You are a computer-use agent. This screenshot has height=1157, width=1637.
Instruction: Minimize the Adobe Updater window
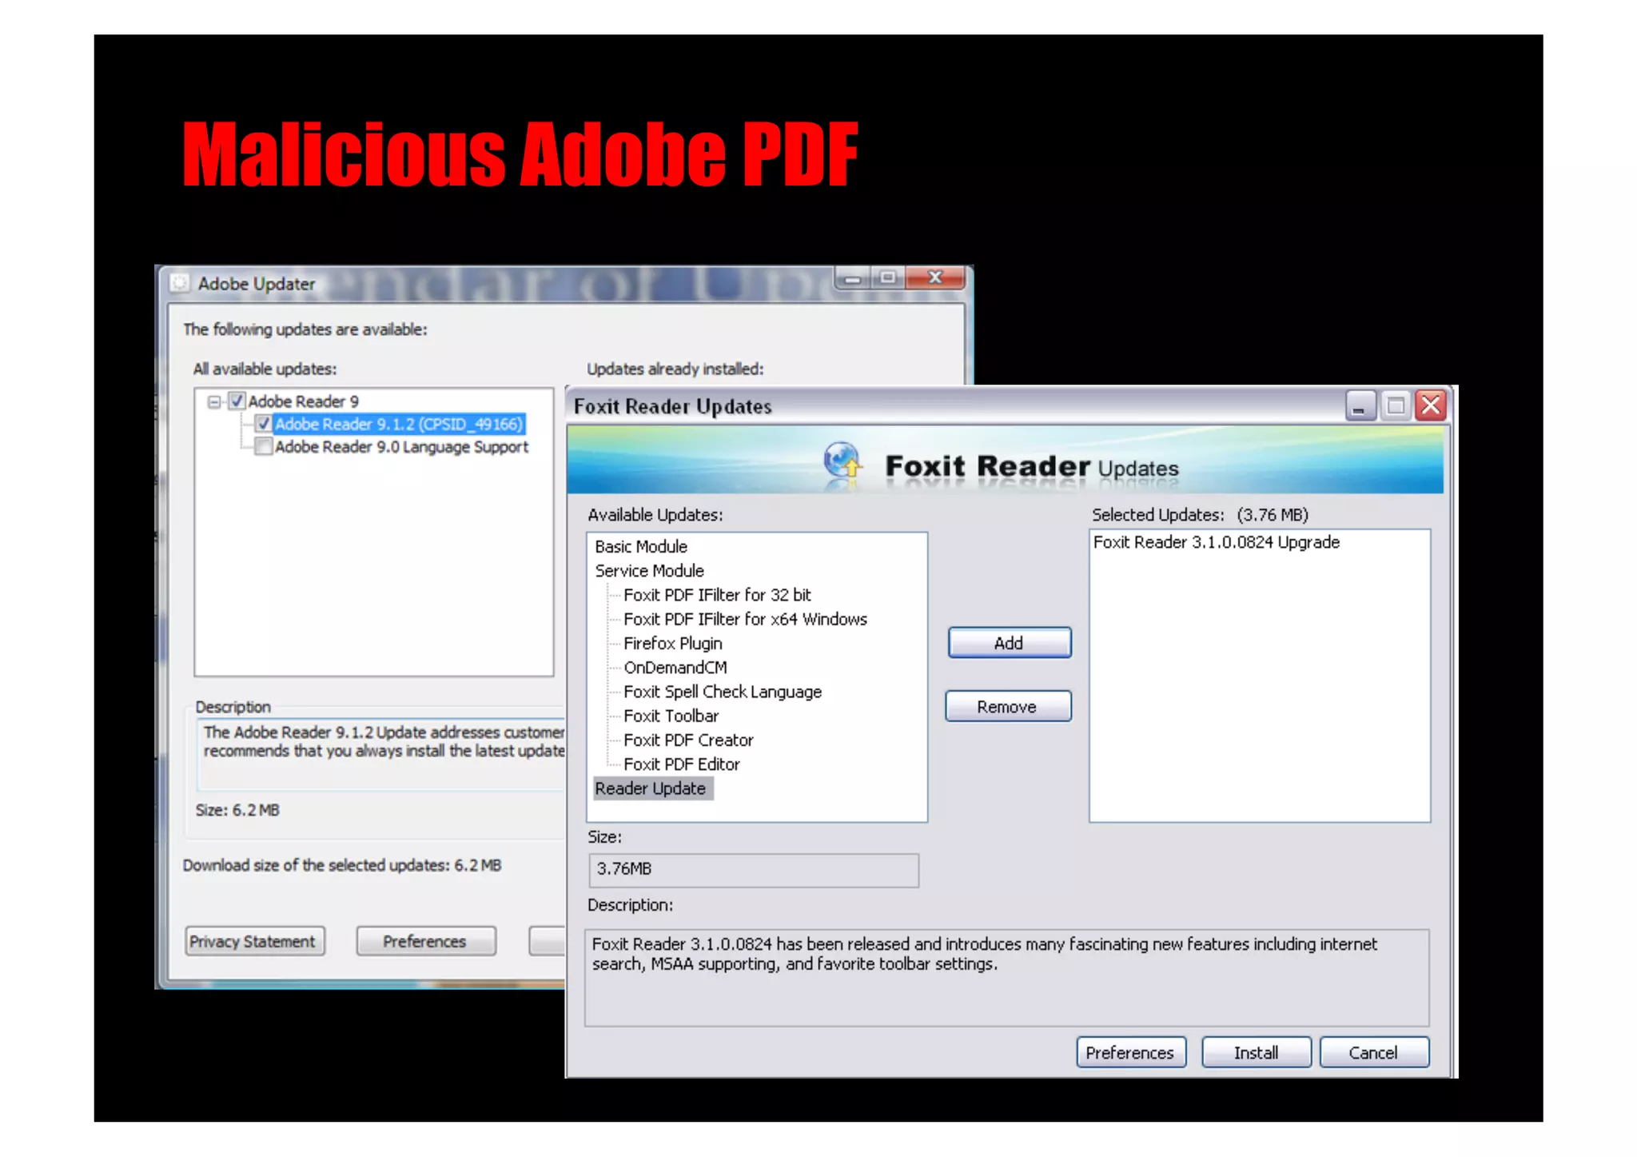click(x=852, y=278)
